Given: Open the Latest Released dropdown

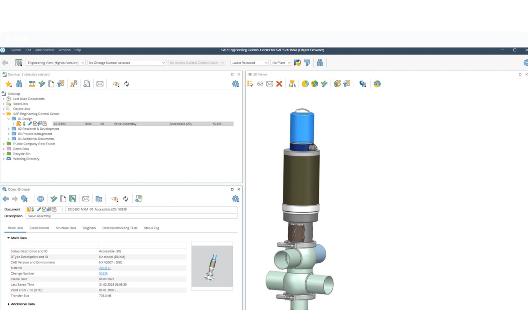Looking at the screenshot, I should coord(249,63).
